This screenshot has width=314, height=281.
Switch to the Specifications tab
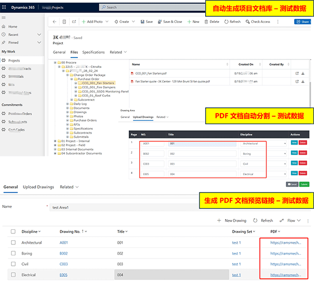pyautogui.click(x=93, y=52)
